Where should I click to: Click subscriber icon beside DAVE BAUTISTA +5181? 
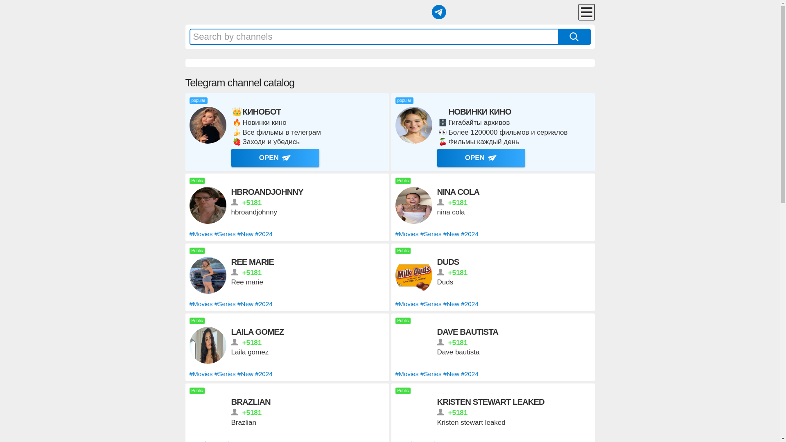pyautogui.click(x=440, y=342)
